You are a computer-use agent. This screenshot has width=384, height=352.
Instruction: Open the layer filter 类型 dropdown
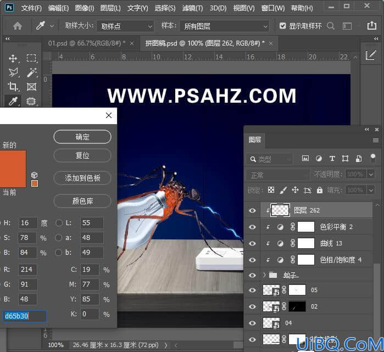[x=269, y=159]
